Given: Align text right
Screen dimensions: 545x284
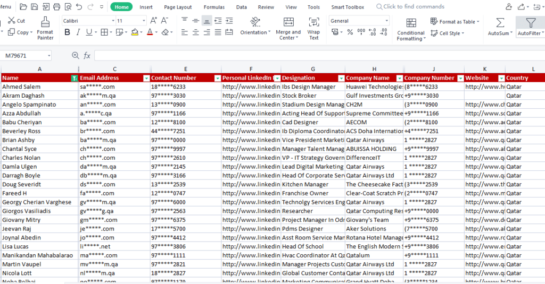Looking at the screenshot, I should point(207,32).
